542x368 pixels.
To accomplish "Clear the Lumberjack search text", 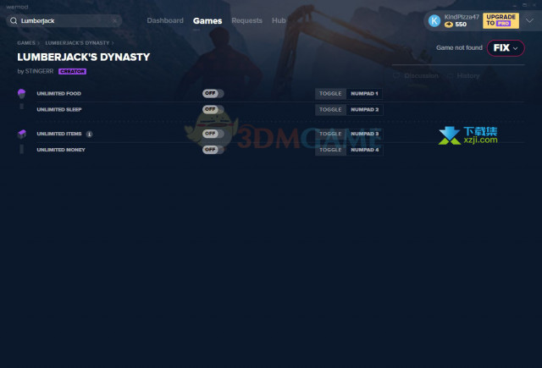I will pyautogui.click(x=115, y=20).
